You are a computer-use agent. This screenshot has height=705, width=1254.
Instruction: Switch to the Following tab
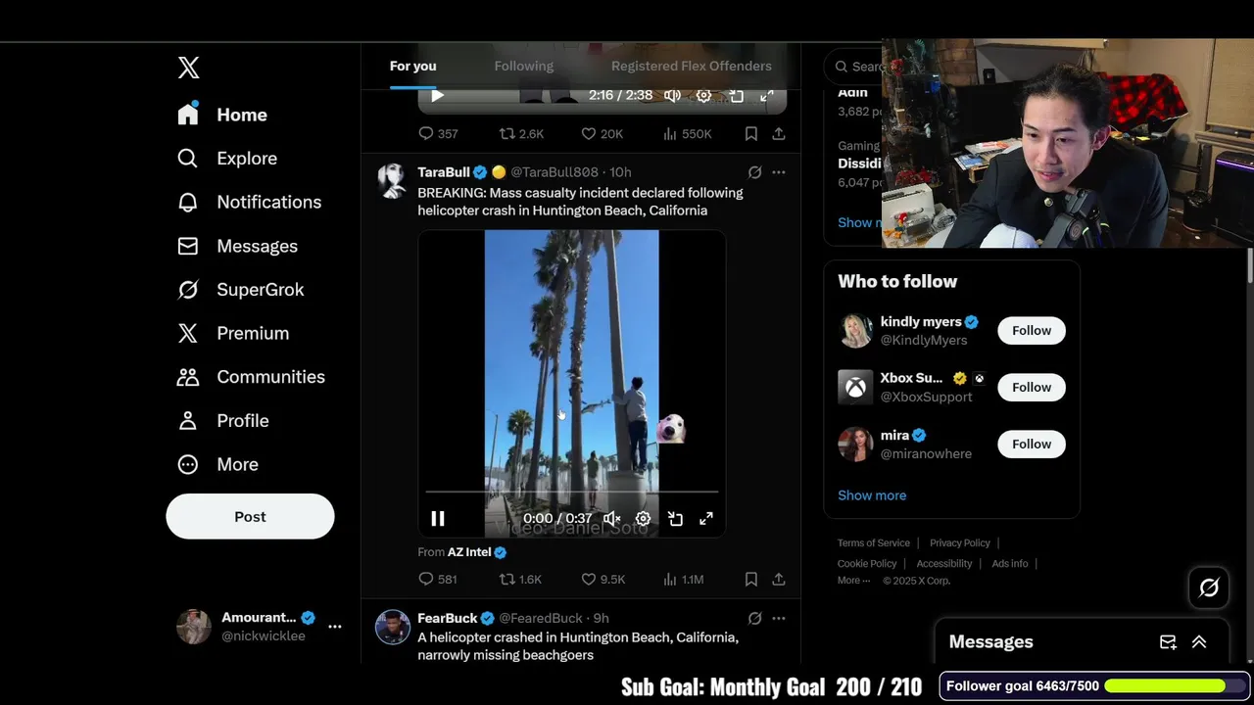(x=524, y=66)
